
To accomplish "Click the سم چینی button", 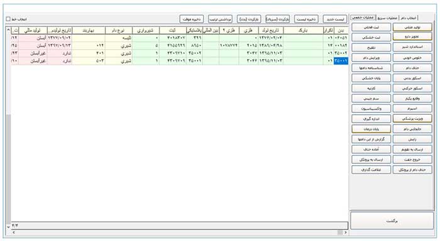I will click(x=371, y=99).
